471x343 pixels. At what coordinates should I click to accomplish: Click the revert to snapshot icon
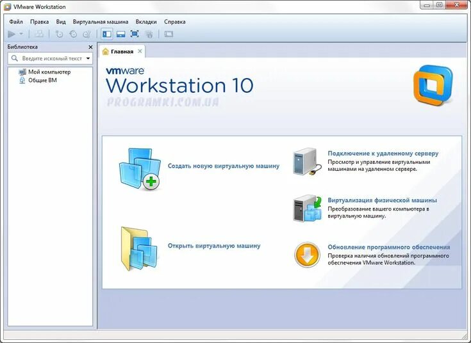coord(73,34)
